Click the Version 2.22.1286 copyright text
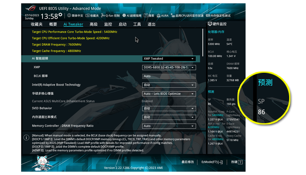This screenshot has height=175, width=306. 133,168
